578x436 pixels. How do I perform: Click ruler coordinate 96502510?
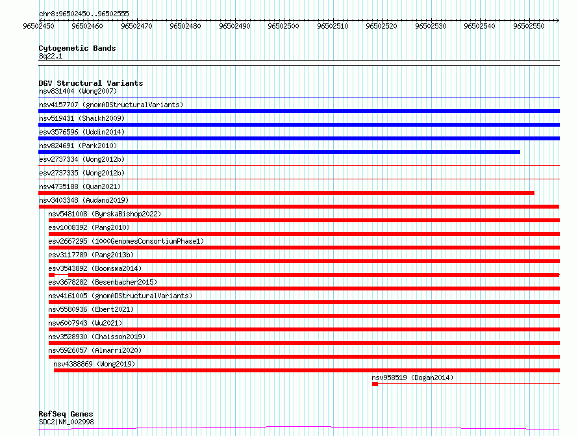pyautogui.click(x=333, y=26)
